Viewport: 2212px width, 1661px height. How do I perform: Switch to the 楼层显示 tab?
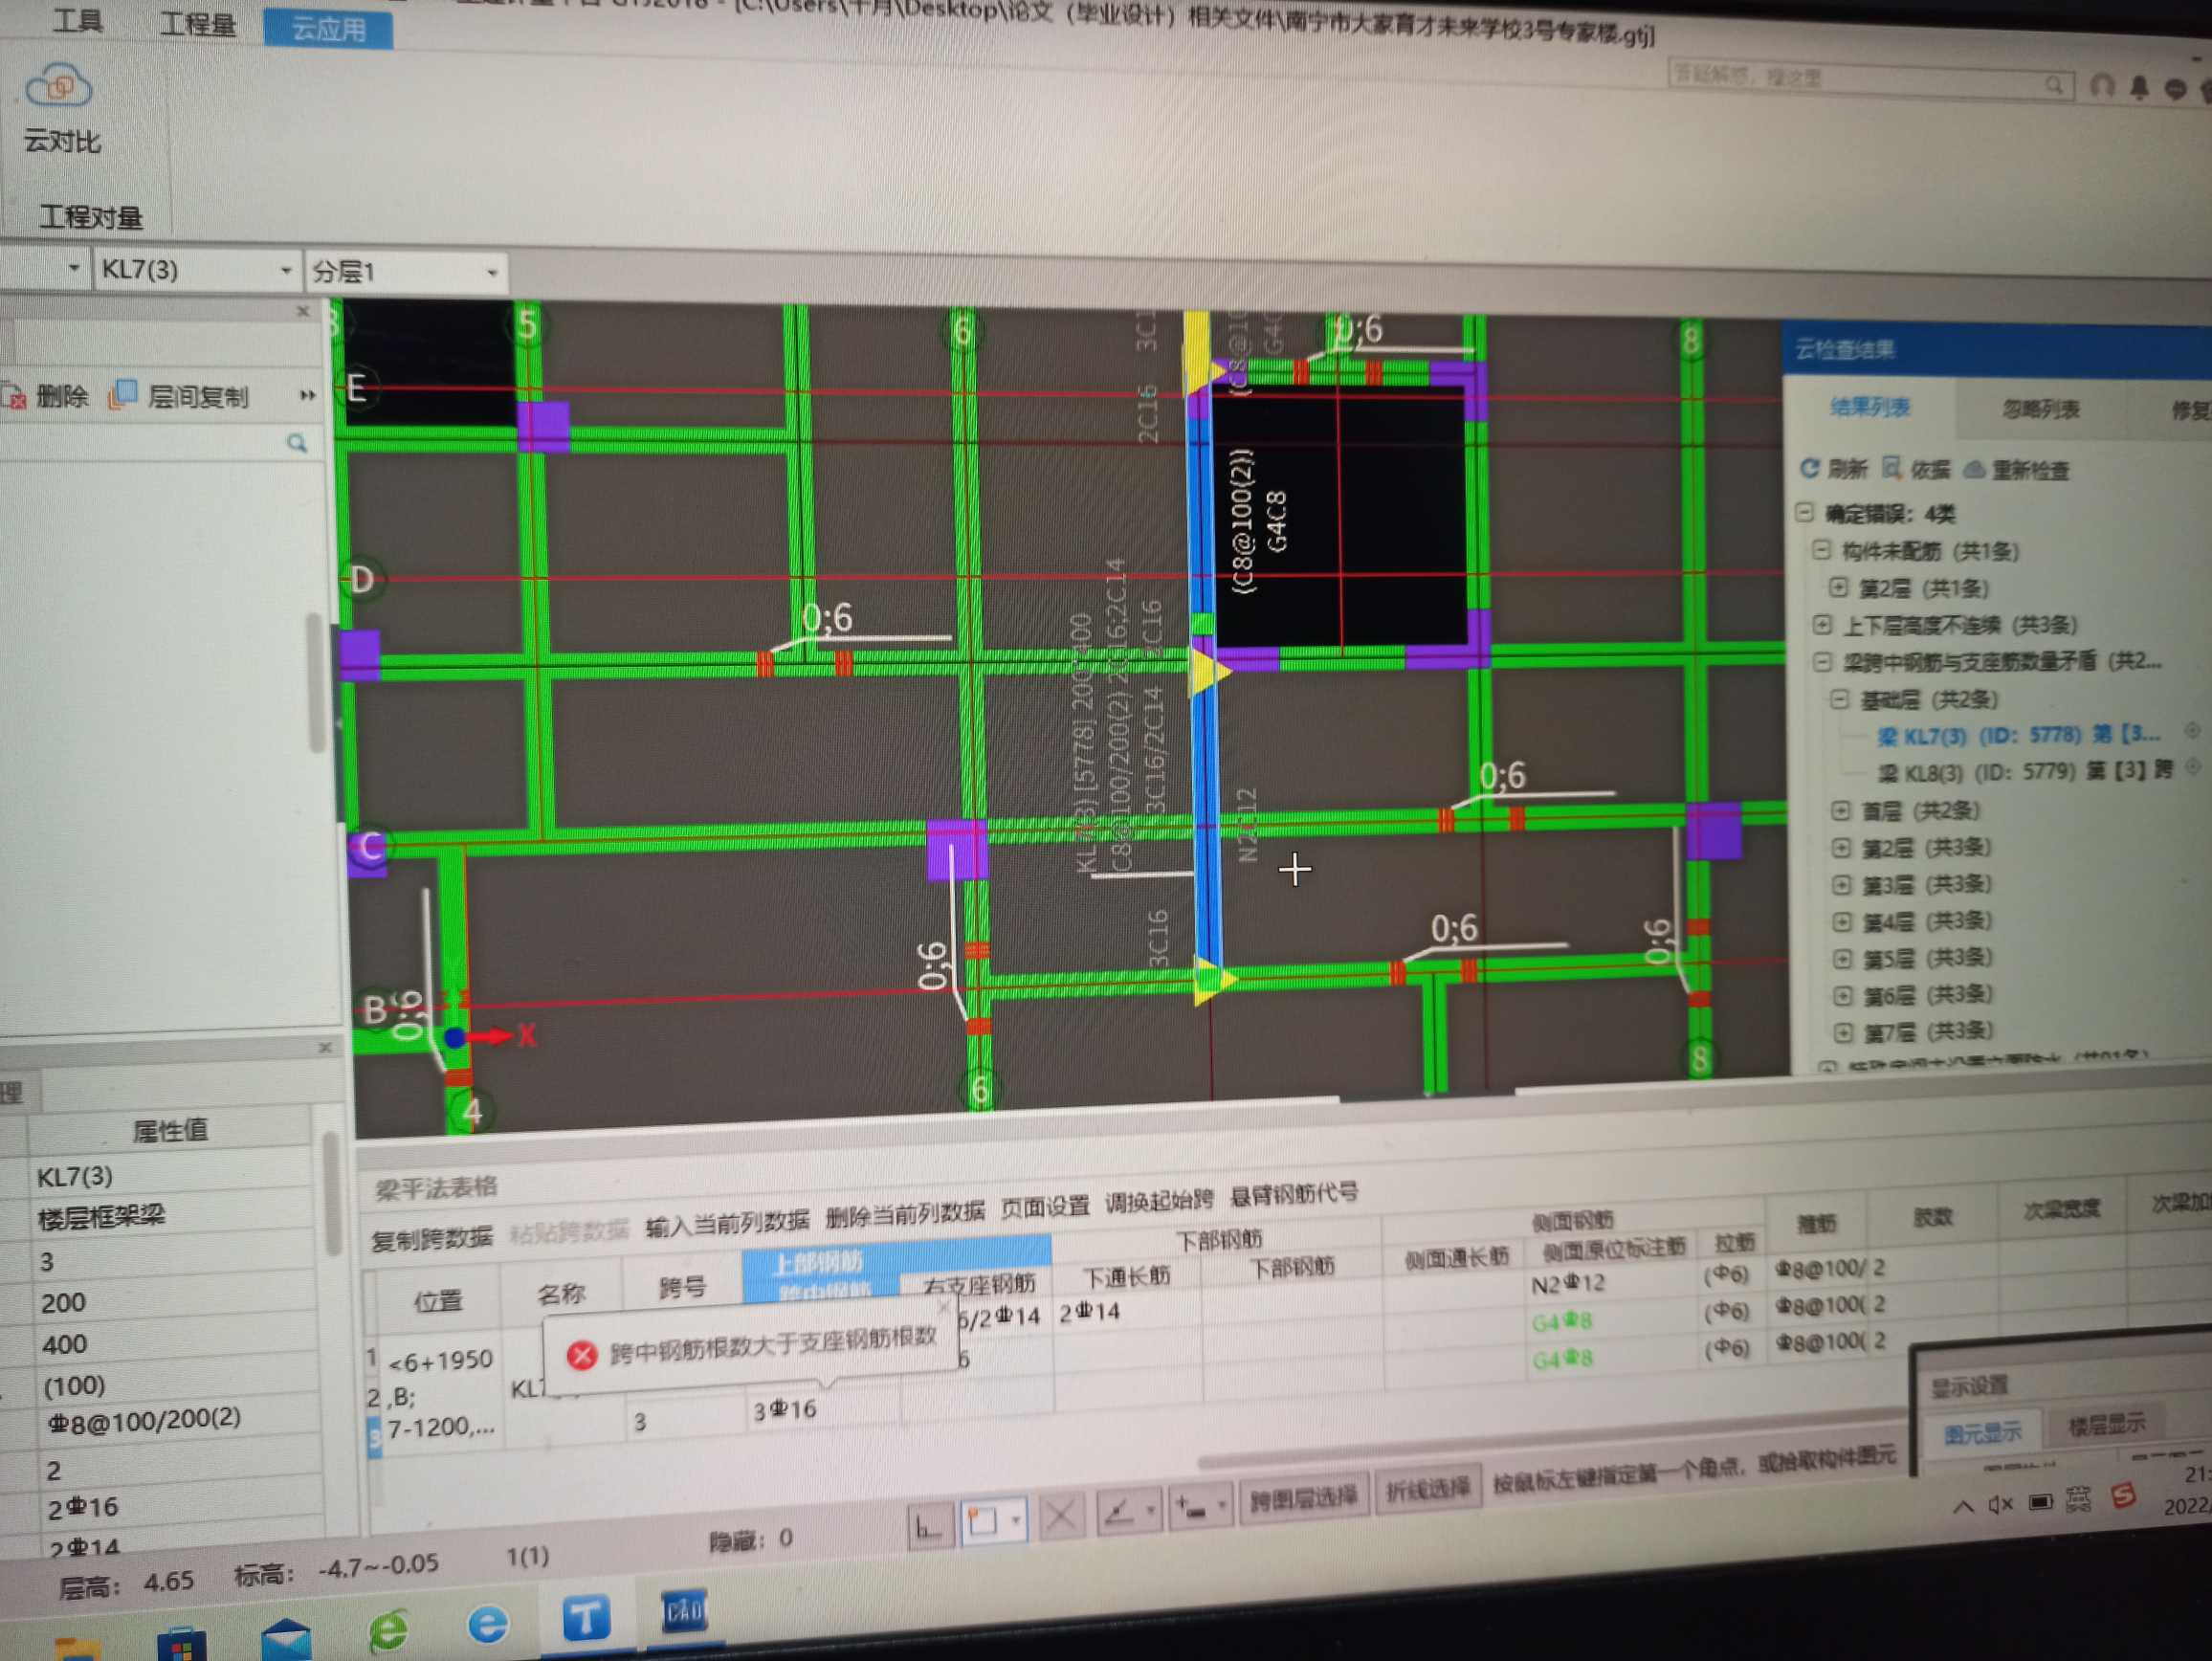pos(2106,1424)
